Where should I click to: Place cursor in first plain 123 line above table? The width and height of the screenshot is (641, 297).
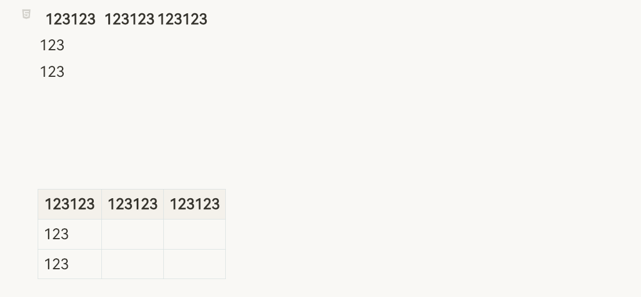point(52,46)
